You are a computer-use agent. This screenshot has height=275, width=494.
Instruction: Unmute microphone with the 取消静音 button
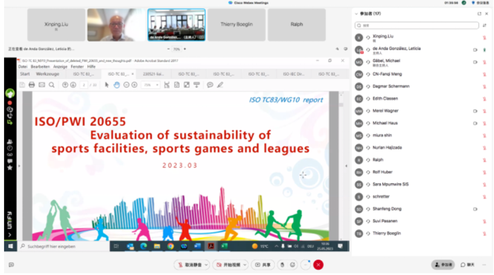point(191,265)
